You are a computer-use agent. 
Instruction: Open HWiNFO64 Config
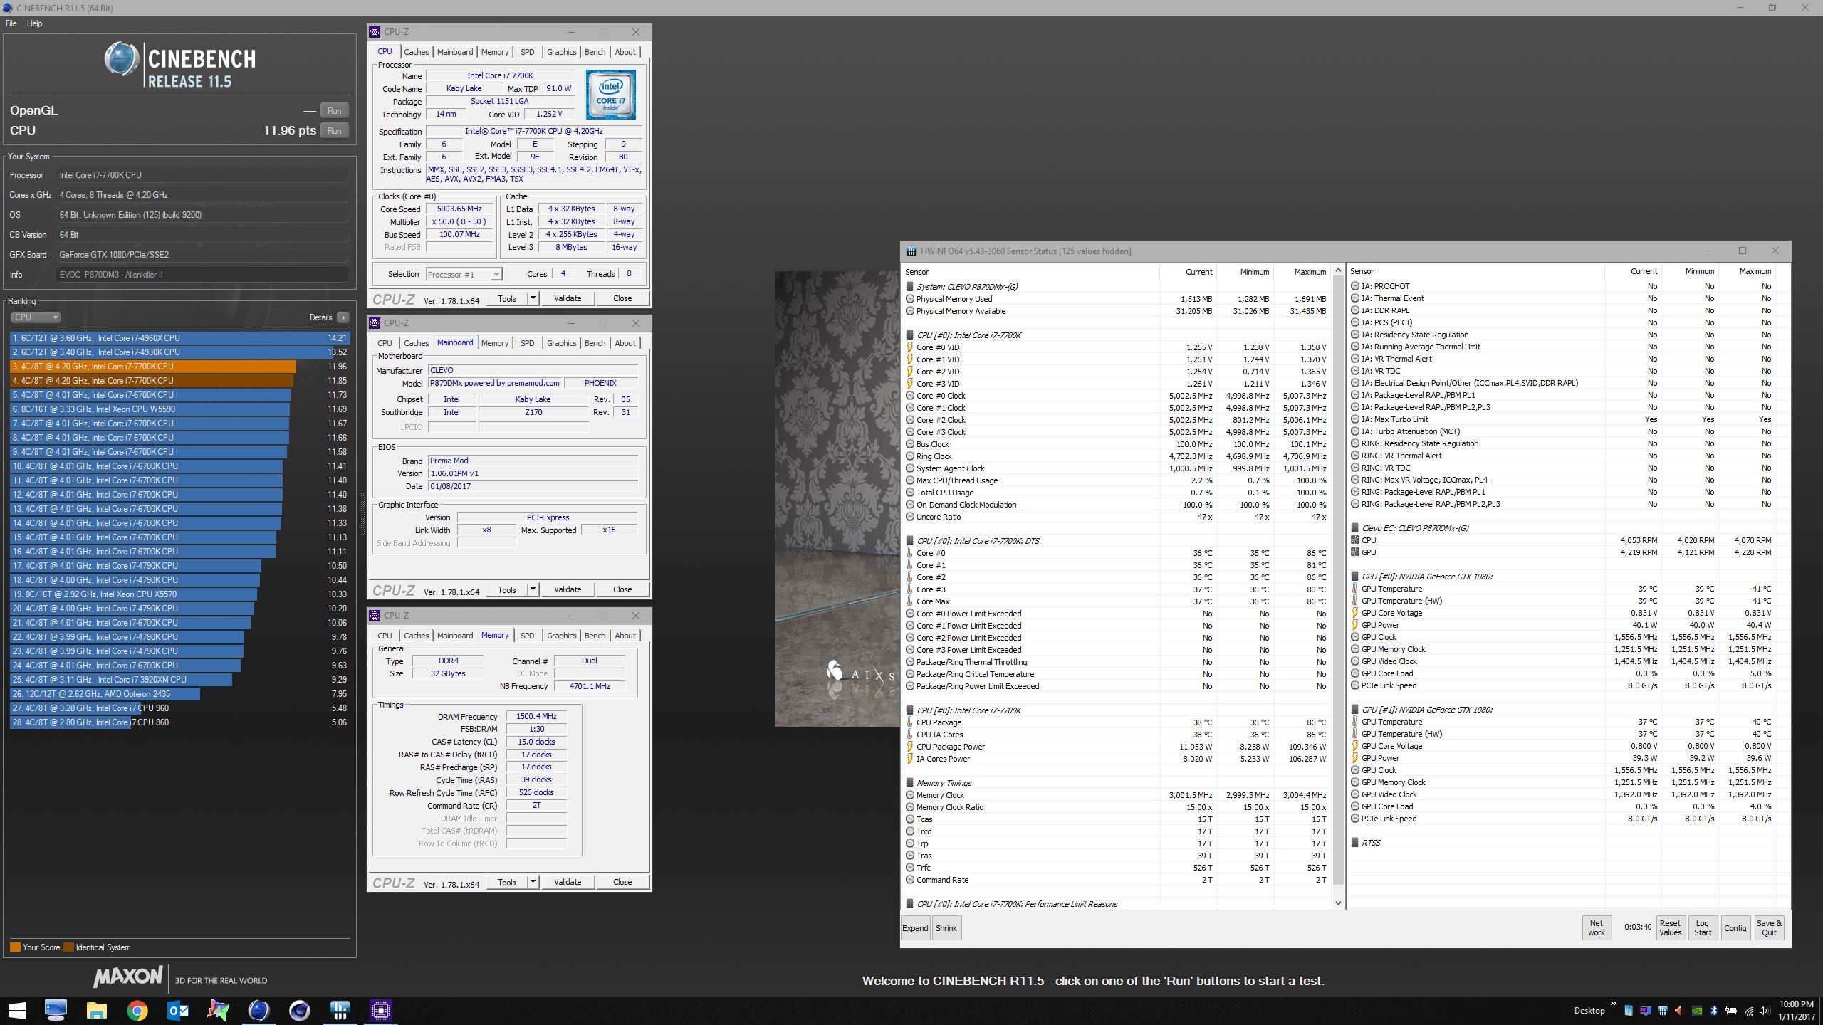point(1735,927)
